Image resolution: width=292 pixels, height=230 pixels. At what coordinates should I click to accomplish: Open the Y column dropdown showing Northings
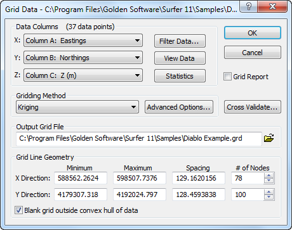(x=83, y=58)
